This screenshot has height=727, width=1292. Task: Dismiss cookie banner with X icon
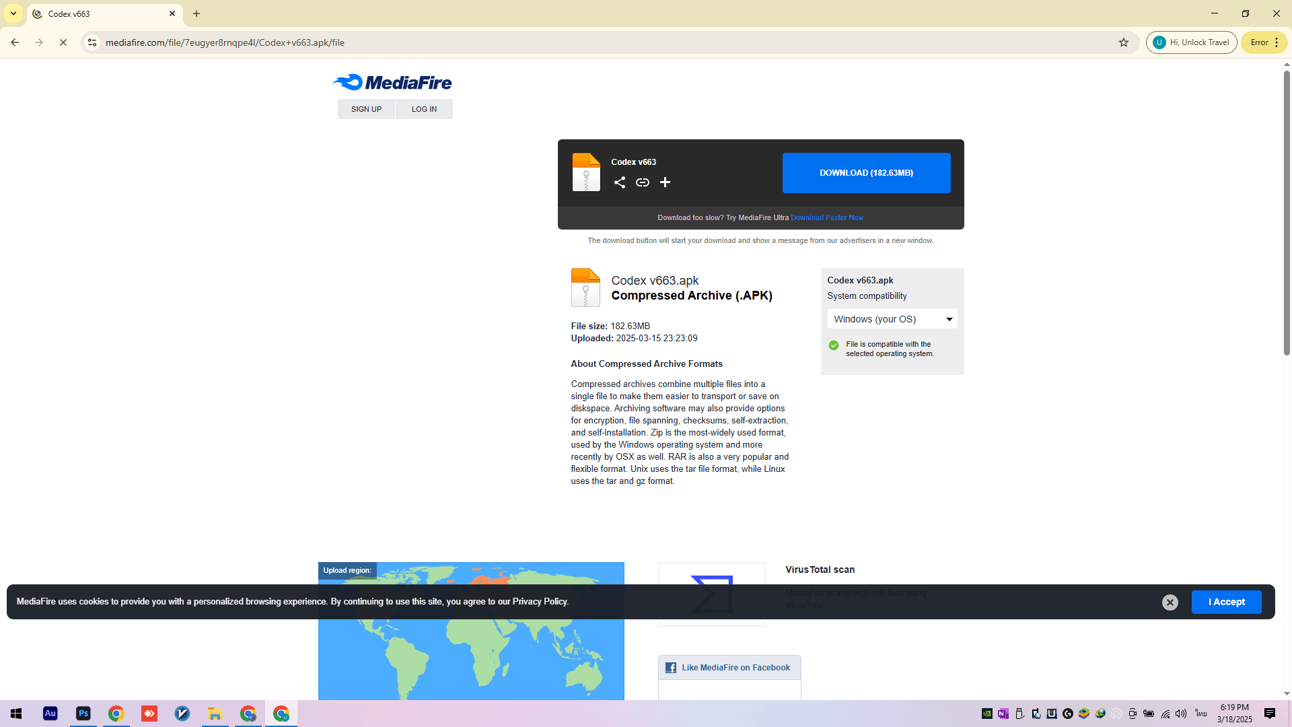click(1170, 602)
